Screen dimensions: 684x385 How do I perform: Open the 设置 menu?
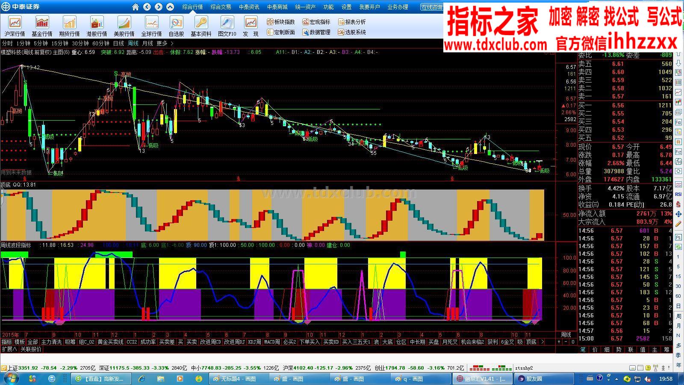click(x=346, y=7)
